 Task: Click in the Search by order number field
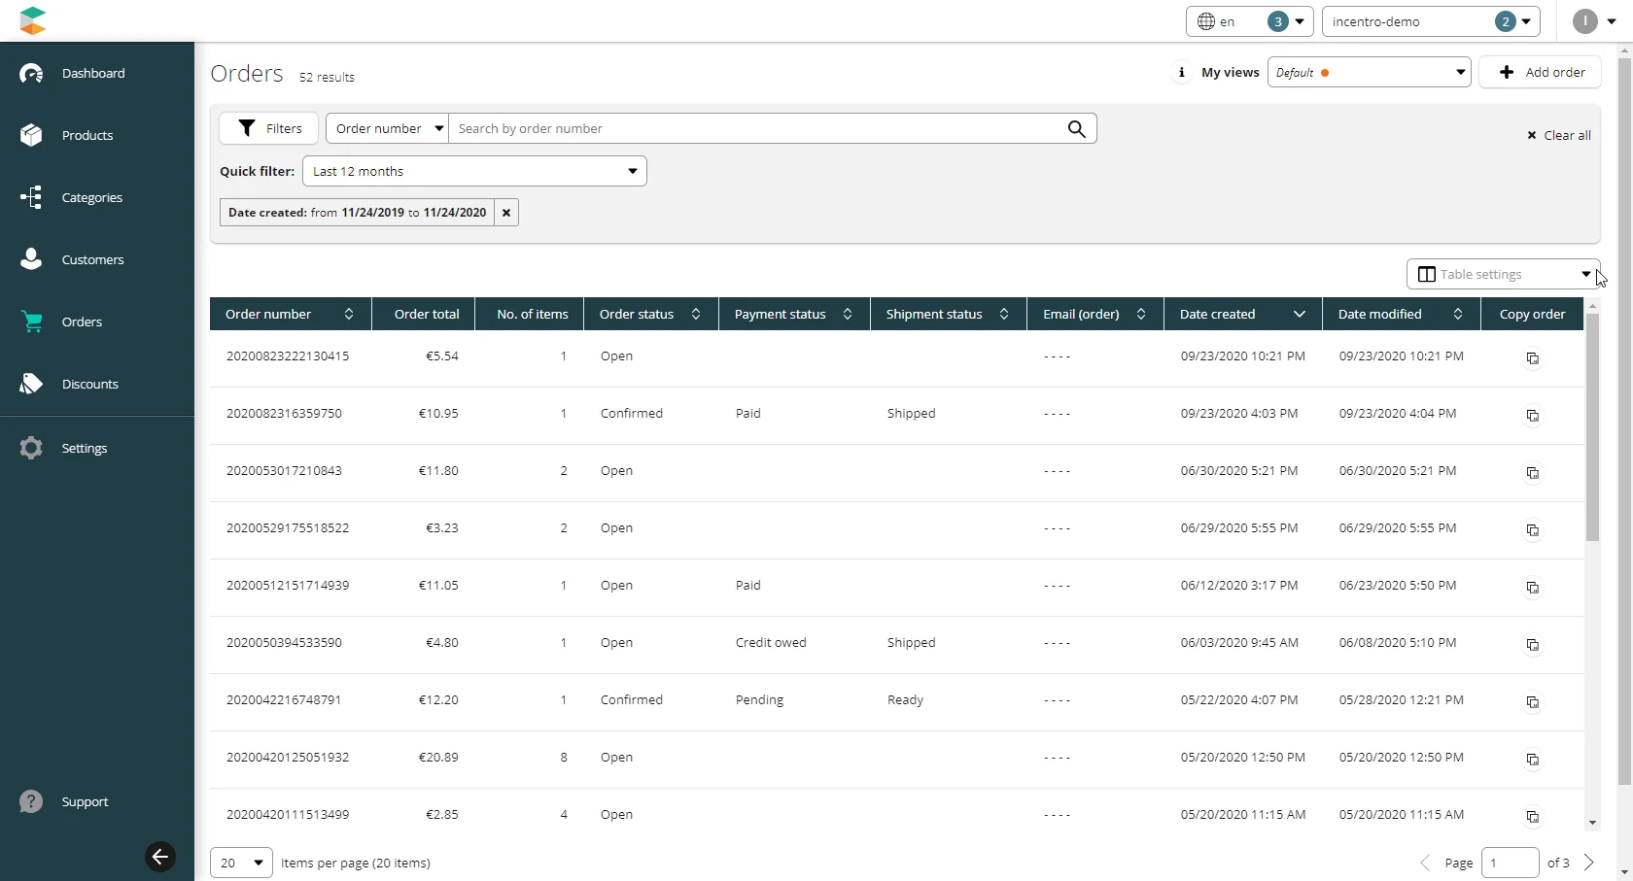pos(756,128)
